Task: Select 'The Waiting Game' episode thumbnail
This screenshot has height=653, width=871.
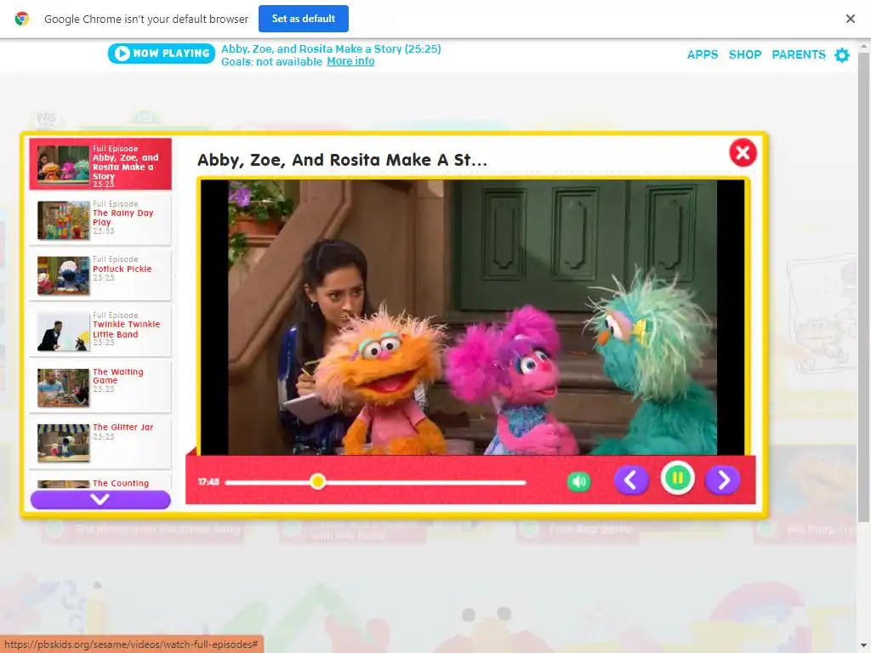Action: (x=63, y=387)
